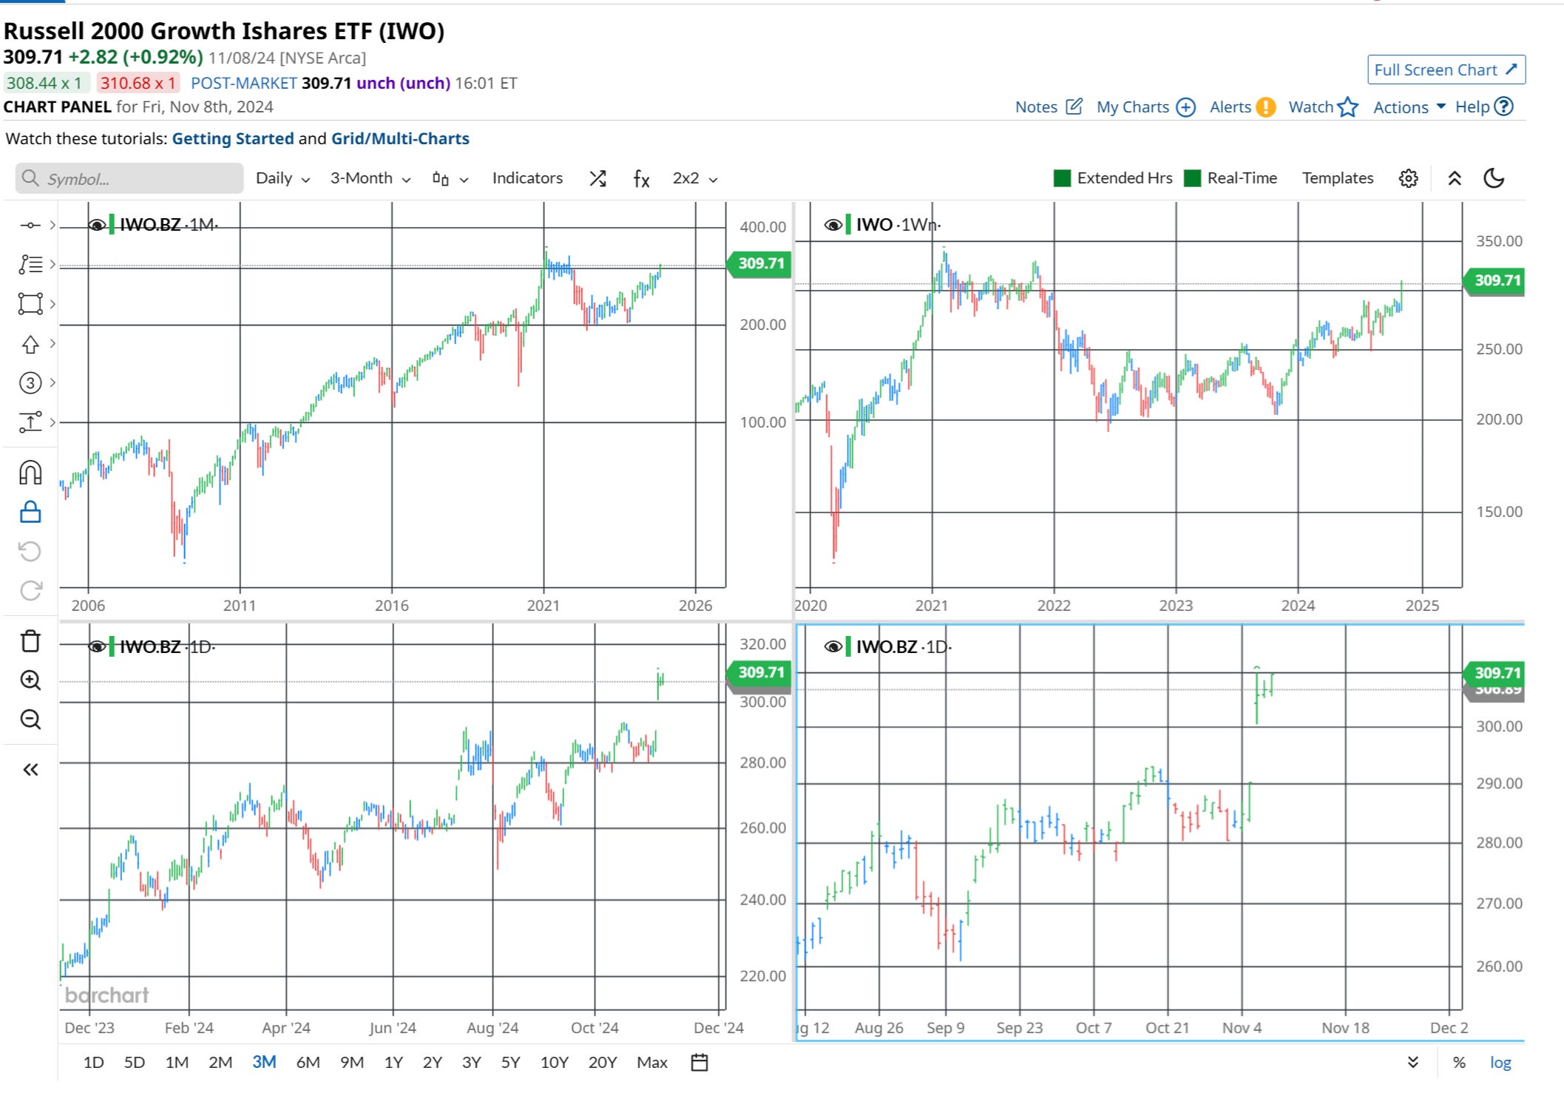Click the lock drawings icon
This screenshot has width=1564, height=1116.
[30, 512]
